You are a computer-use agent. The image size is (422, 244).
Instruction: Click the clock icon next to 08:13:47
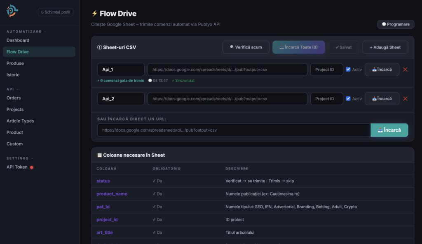click(150, 81)
